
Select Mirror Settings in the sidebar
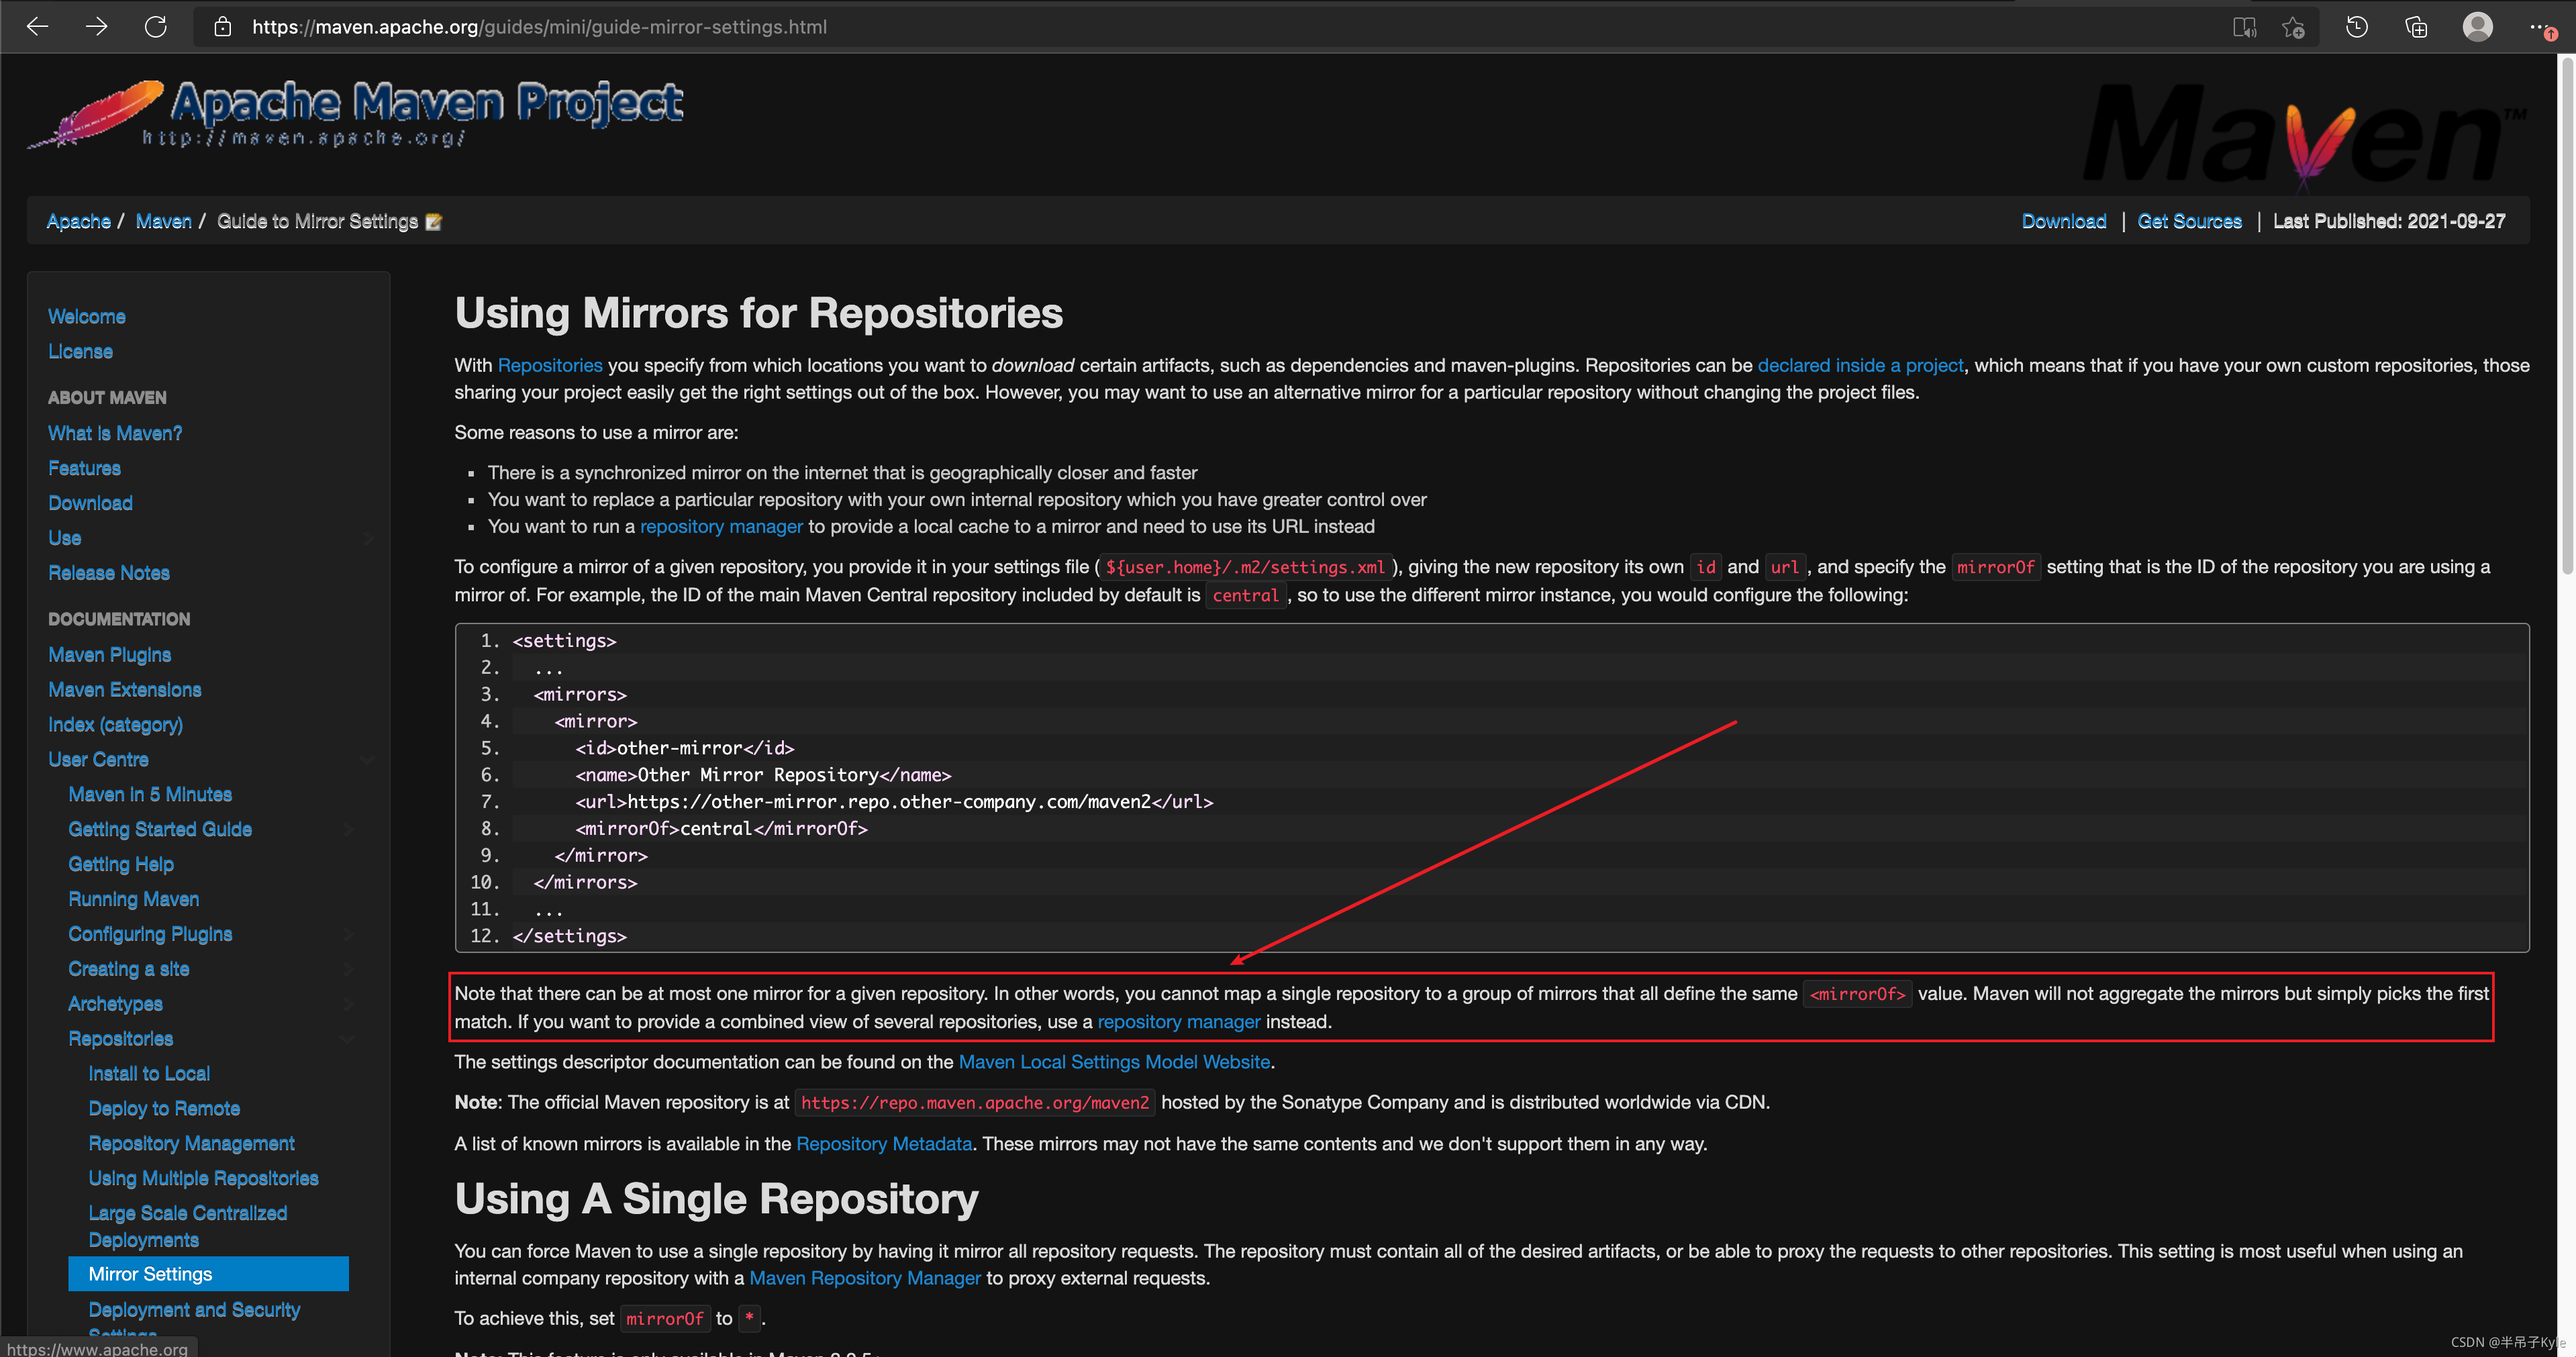[x=208, y=1274]
